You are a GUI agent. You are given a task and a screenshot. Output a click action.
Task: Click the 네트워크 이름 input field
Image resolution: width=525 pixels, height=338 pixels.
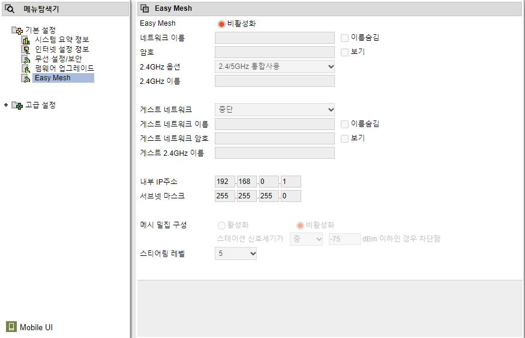pos(275,38)
